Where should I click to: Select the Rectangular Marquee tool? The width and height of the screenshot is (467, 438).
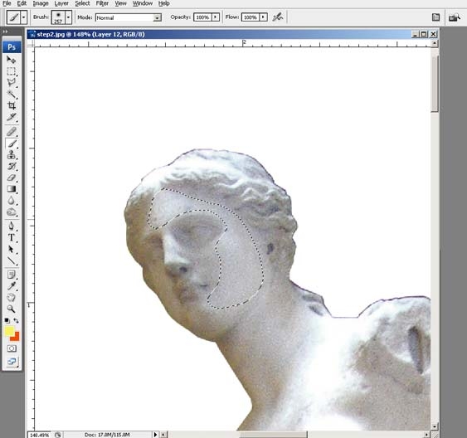click(12, 71)
